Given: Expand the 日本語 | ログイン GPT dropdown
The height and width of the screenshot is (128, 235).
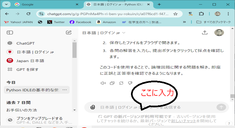Looking at the screenshot, I should 104,33.
